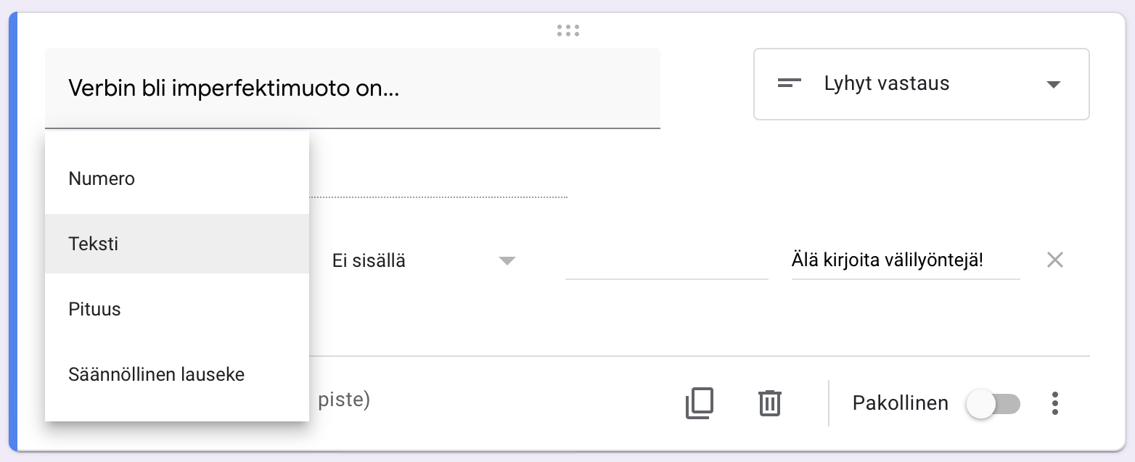Screen dimensions: 1135x462
Task: Select Numero from the validation menu
Action: [x=102, y=178]
